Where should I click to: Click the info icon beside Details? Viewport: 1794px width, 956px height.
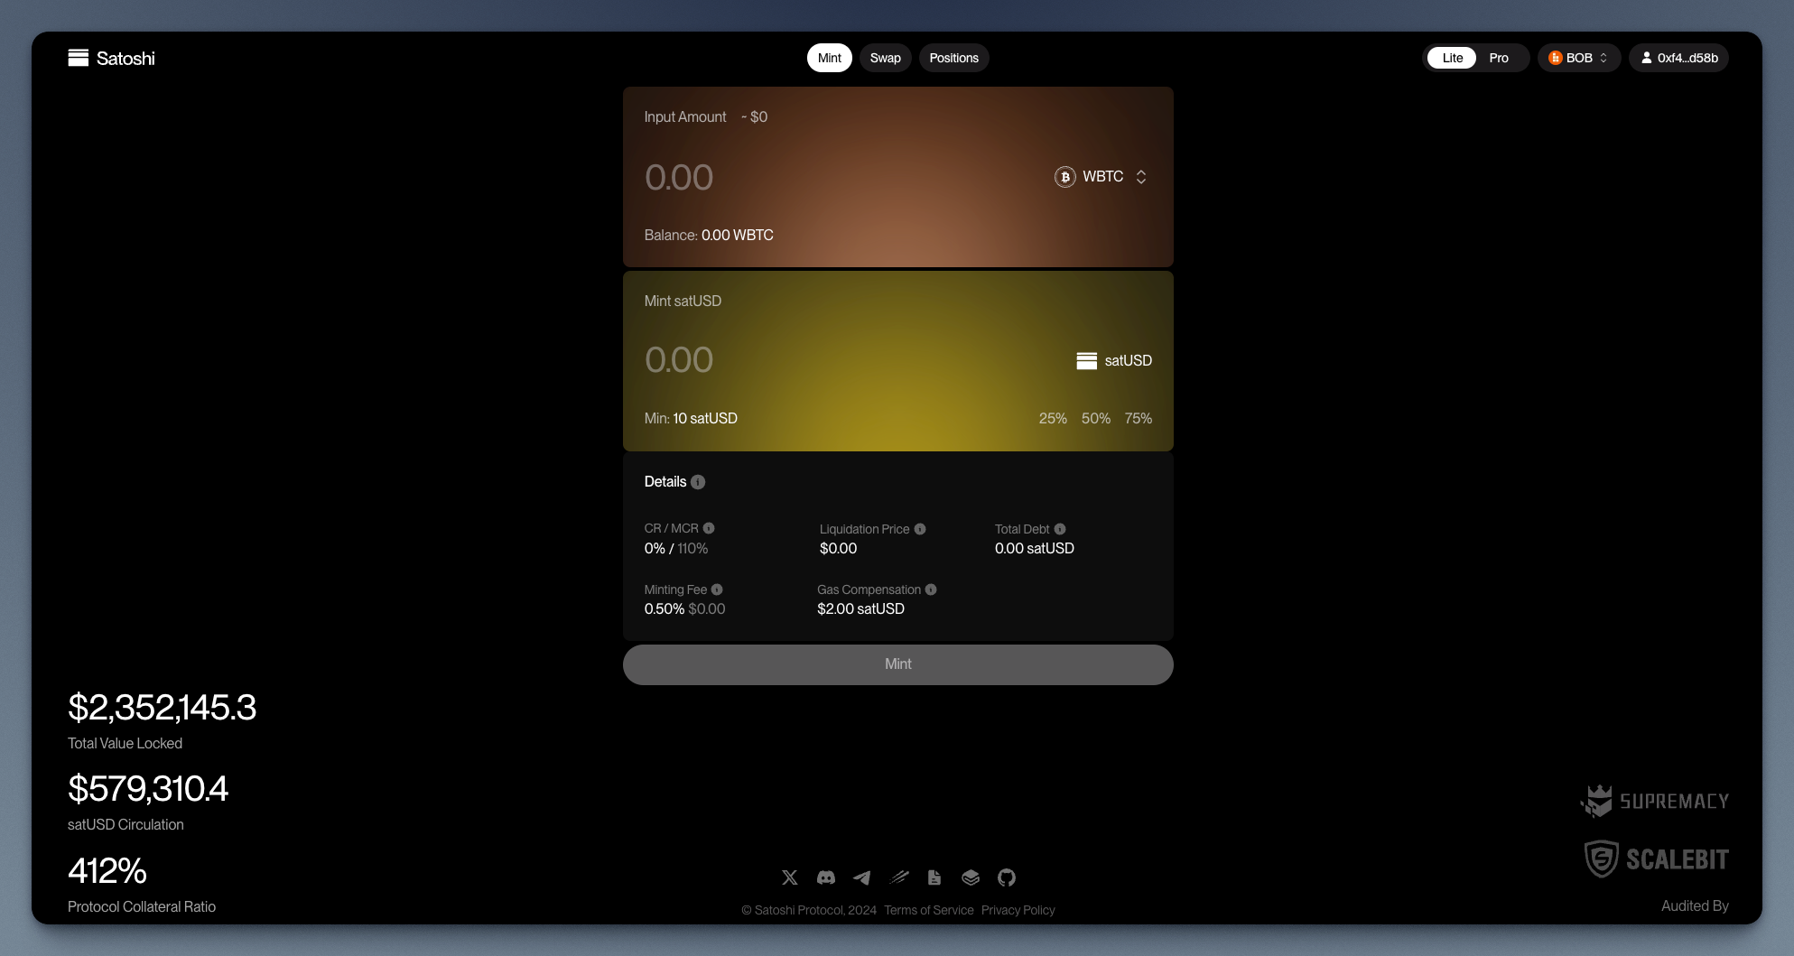coord(698,482)
